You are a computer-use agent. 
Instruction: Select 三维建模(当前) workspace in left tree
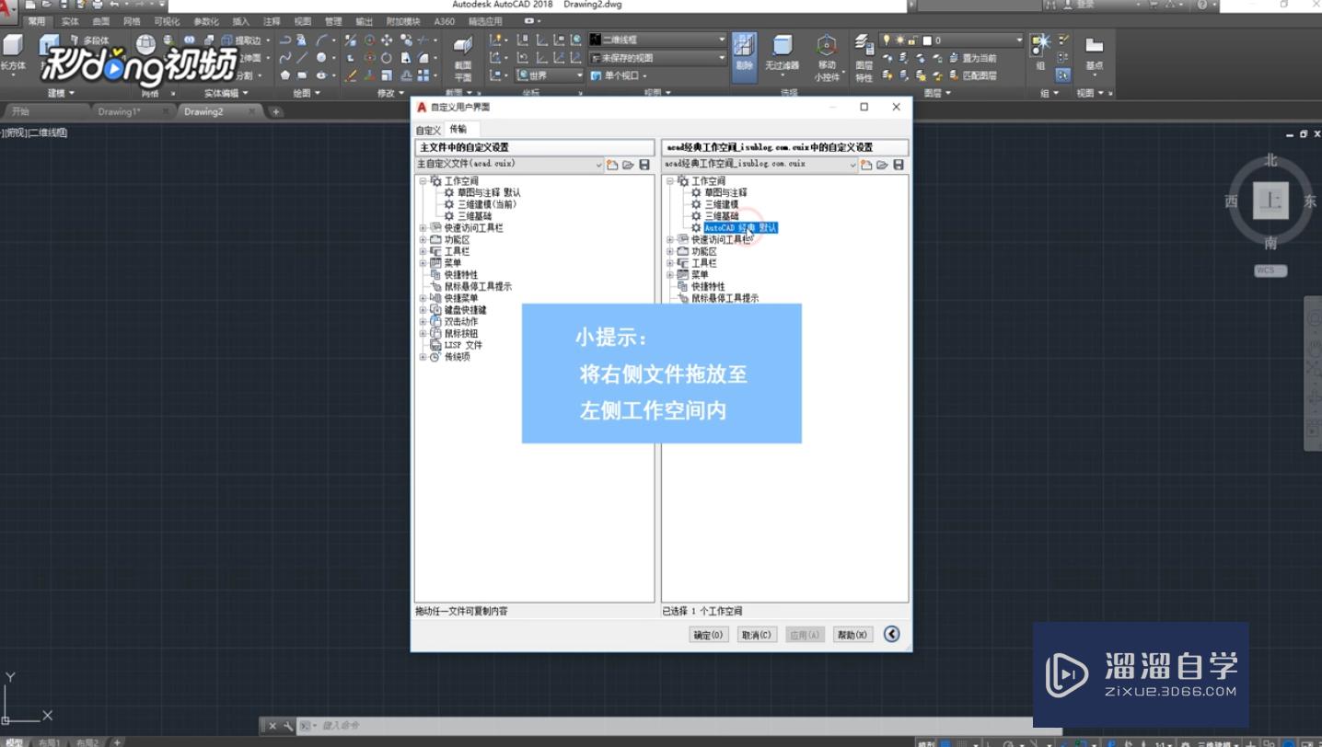click(x=487, y=204)
